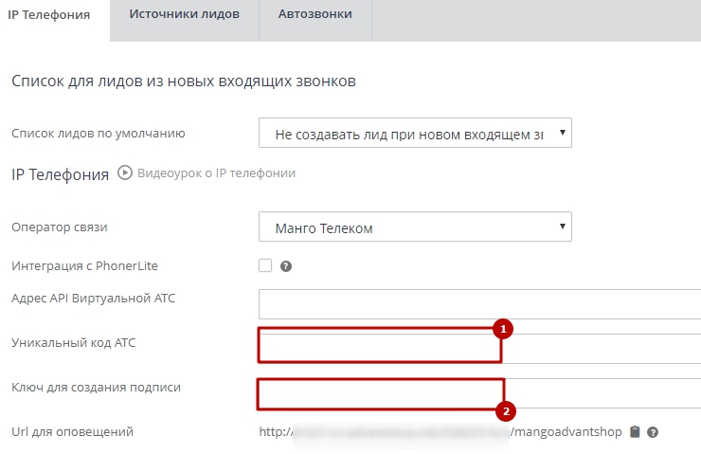Switch to the Источники лидов tab
The image size is (701, 454).
(x=185, y=15)
